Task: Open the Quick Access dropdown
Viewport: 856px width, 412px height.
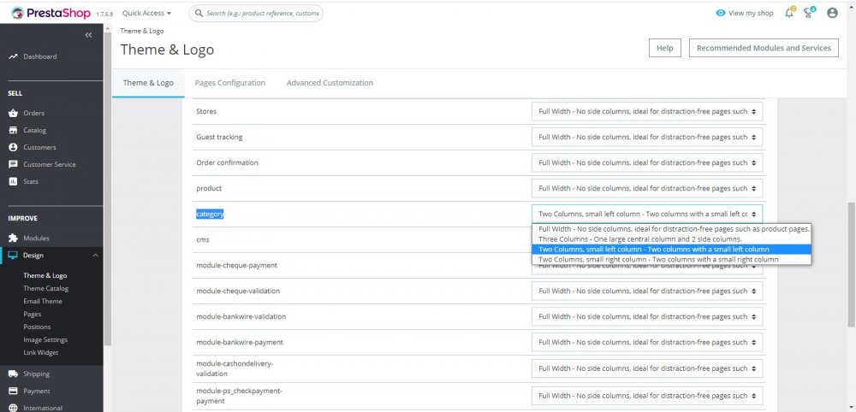Action: tap(146, 13)
